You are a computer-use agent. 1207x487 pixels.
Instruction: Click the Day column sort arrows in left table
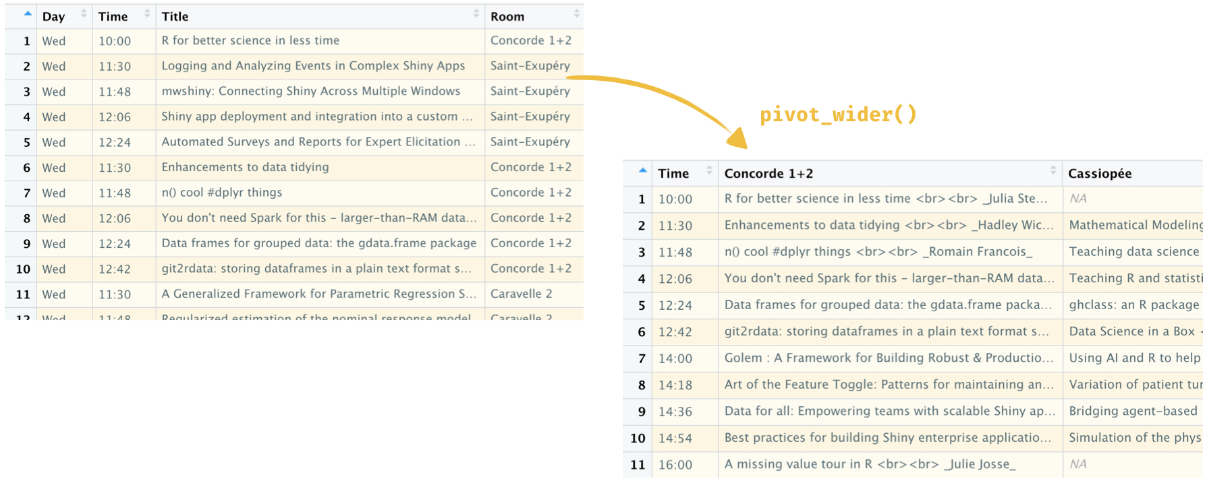point(84,14)
